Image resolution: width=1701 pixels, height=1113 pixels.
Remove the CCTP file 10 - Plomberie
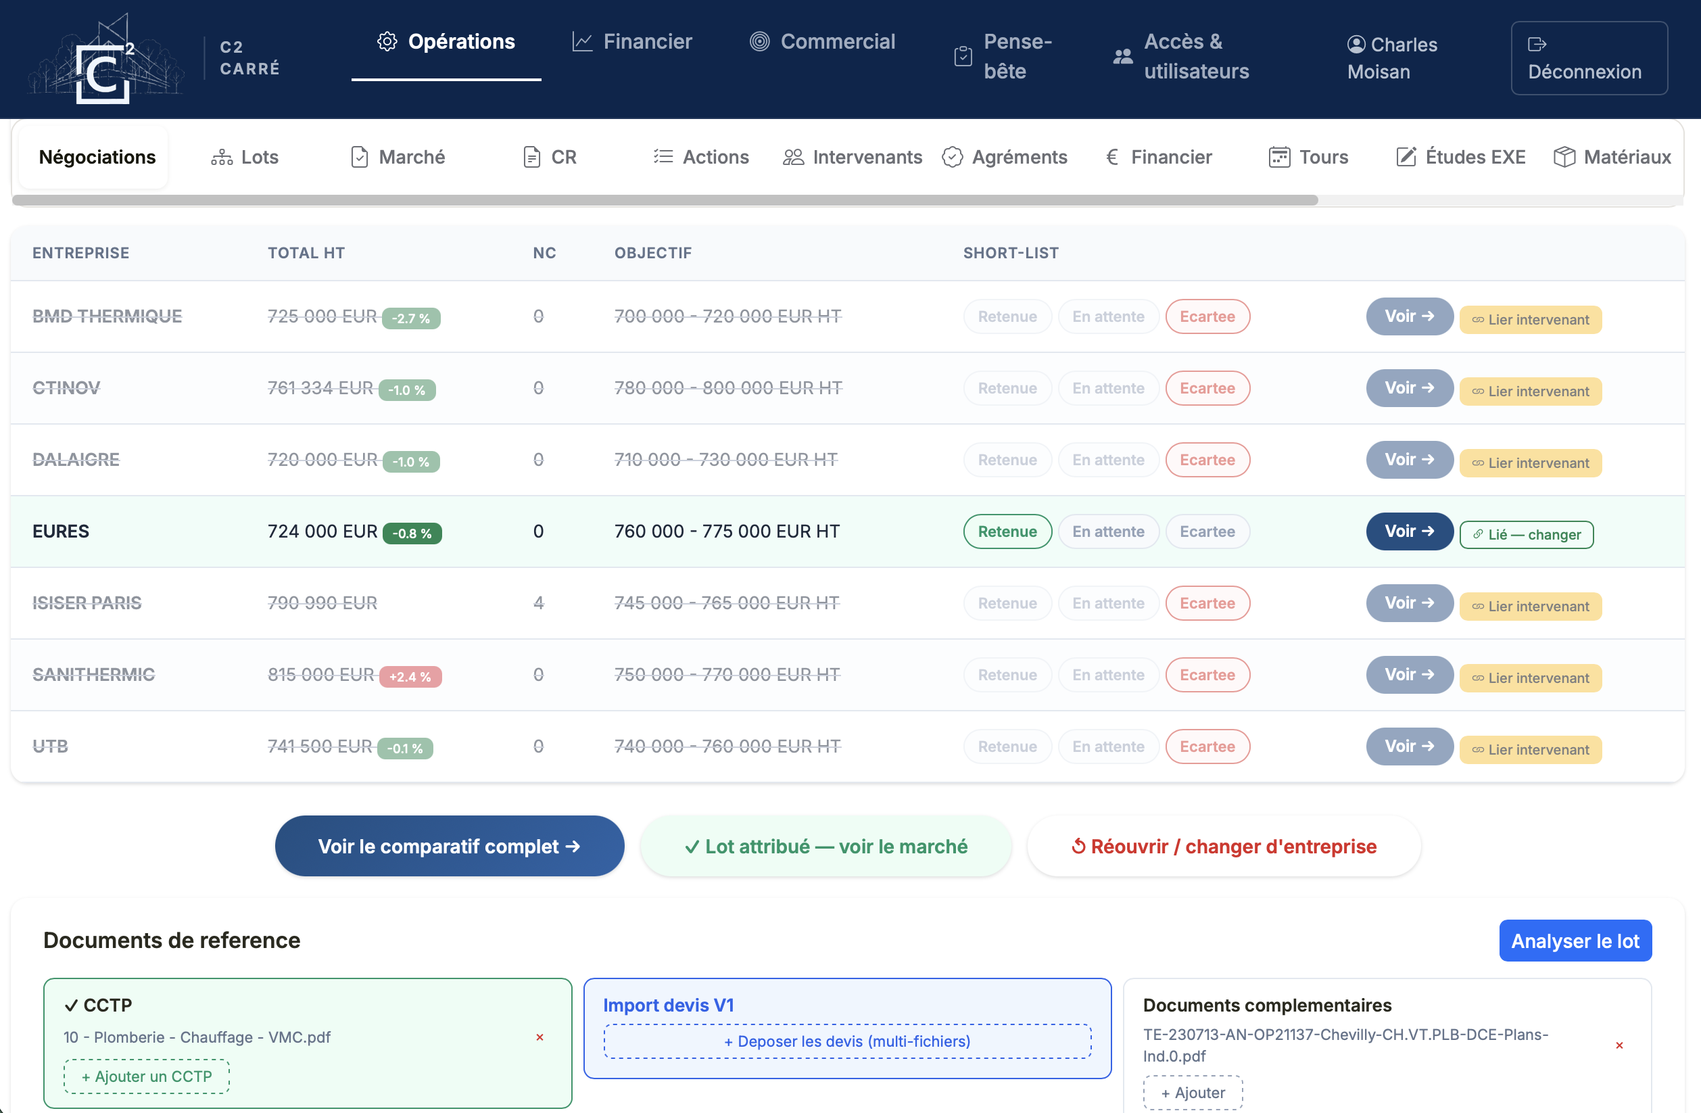[540, 1037]
